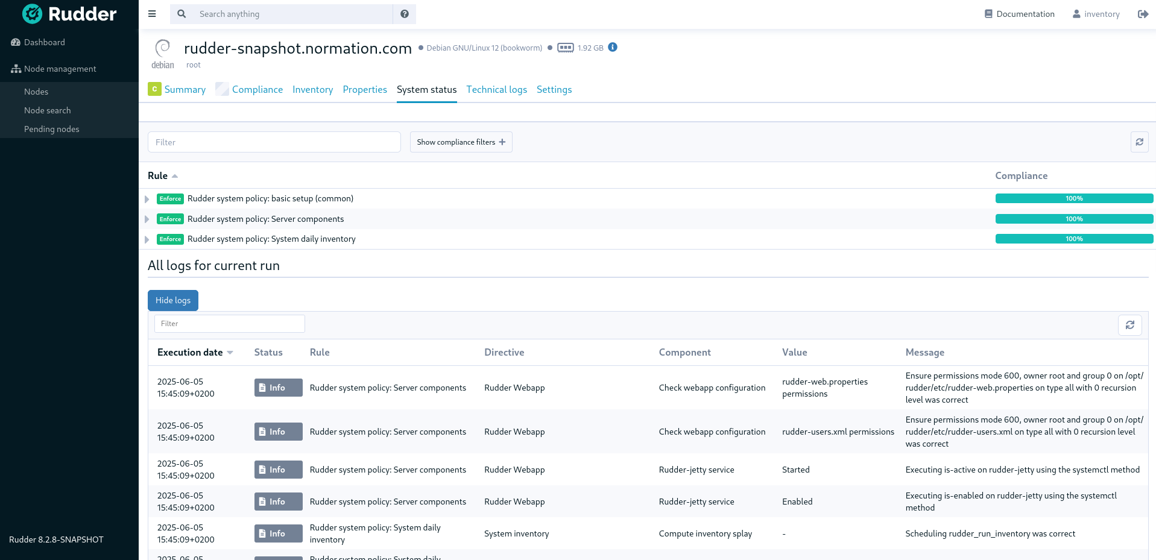Open Node search in sidebar
This screenshot has width=1156, height=560.
coord(47,110)
